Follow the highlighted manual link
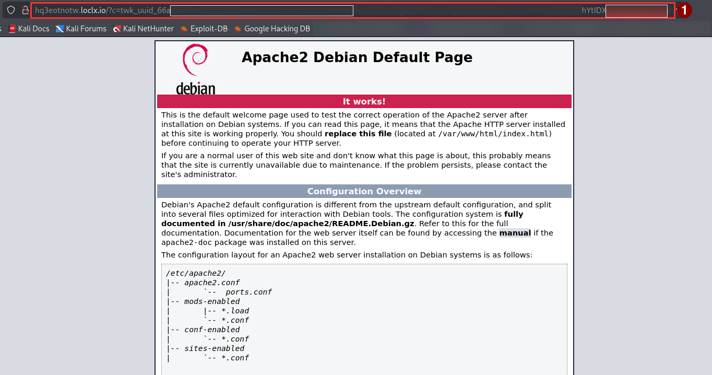The height and width of the screenshot is (375, 712). pos(515,233)
